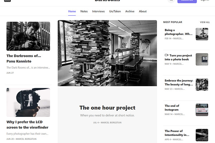
Task: Switch to the Notes tab
Action: (x=84, y=11)
